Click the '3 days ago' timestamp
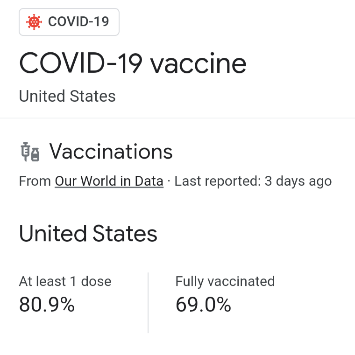Screen dimensions: 355x355 pos(298,181)
